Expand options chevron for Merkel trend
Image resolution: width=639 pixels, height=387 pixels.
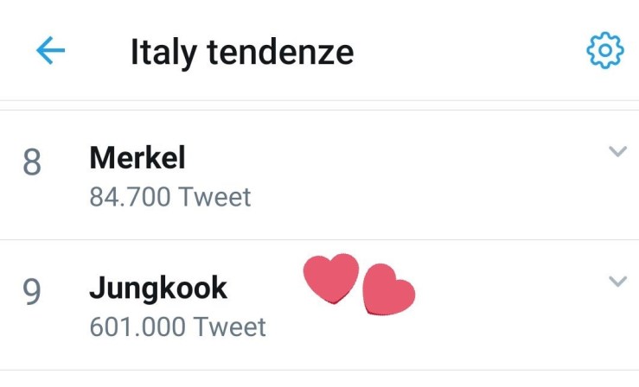[617, 151]
